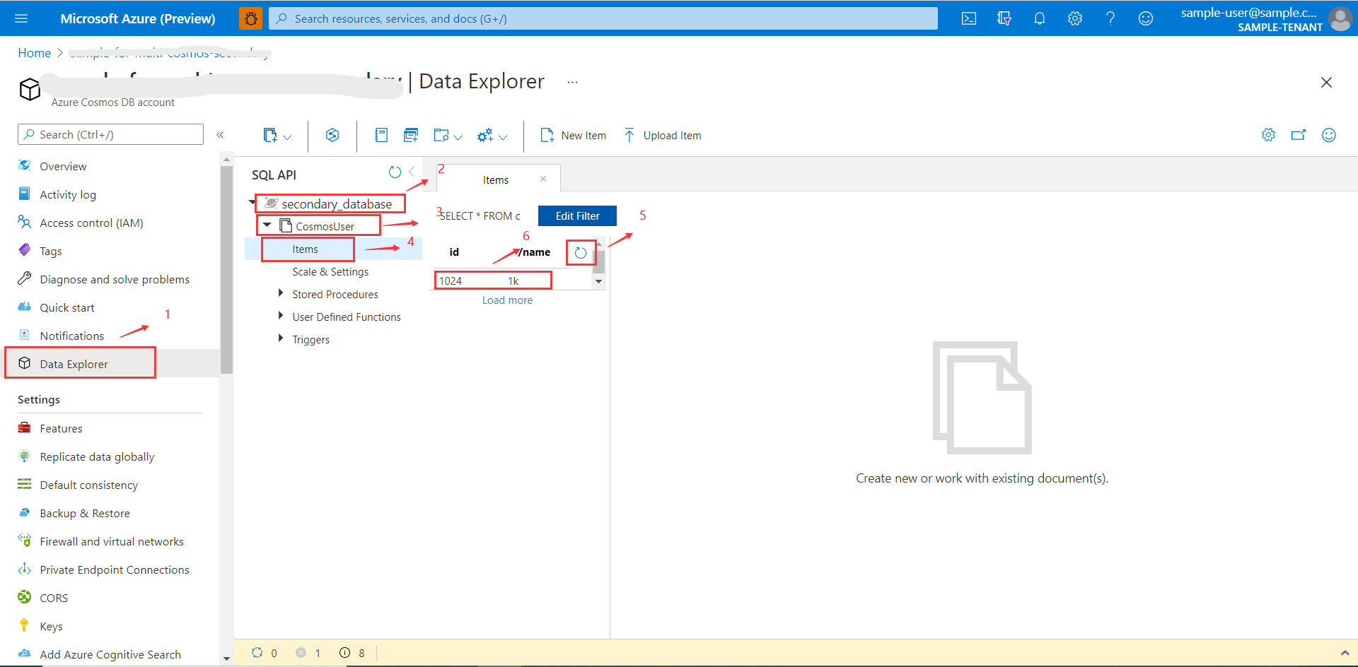Collapse the secondary_database tree node

253,203
